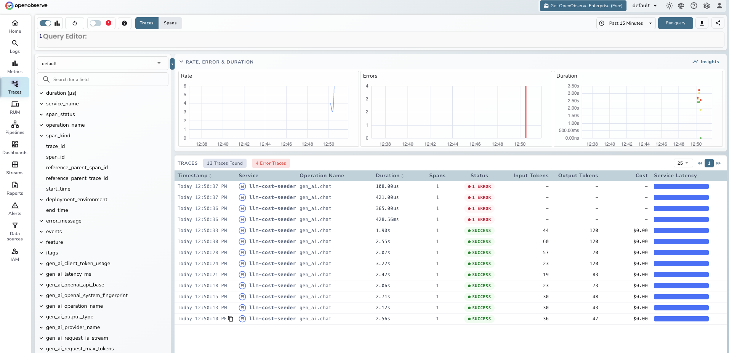The height and width of the screenshot is (353, 729).
Task: Toggle between light and dark theme
Action: (669, 6)
